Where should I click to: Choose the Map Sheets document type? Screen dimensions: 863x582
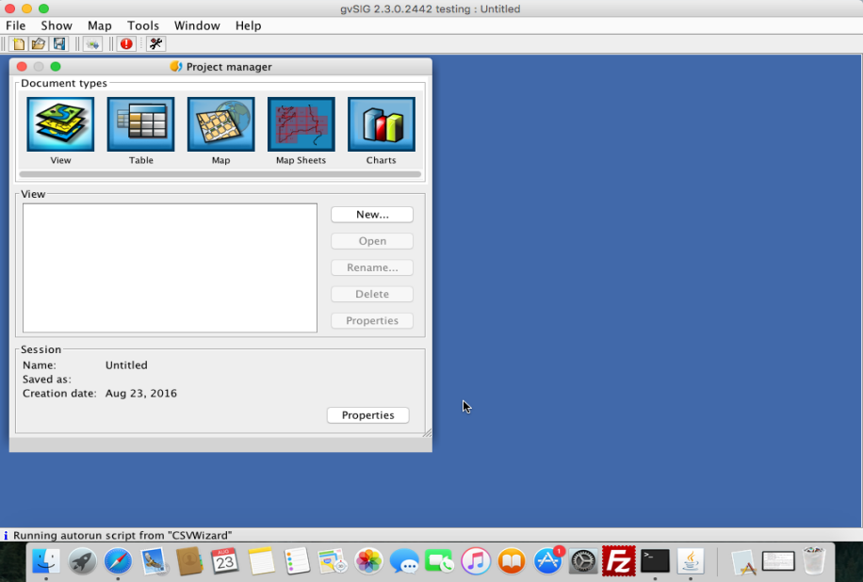coord(301,124)
